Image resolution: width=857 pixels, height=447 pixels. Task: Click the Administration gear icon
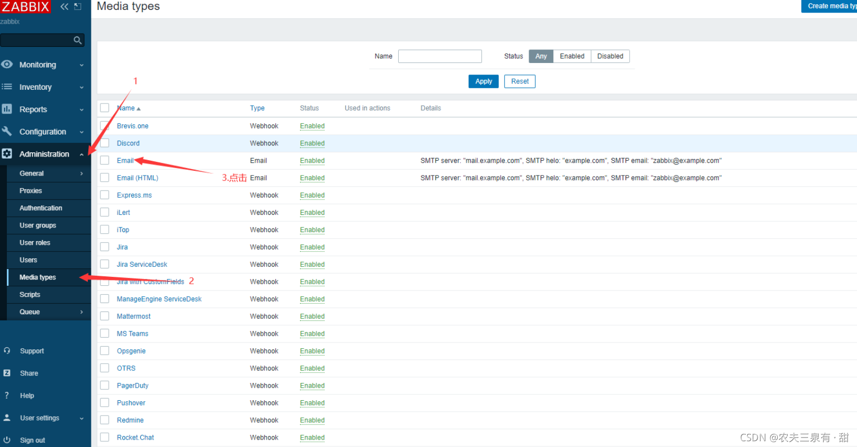click(7, 154)
